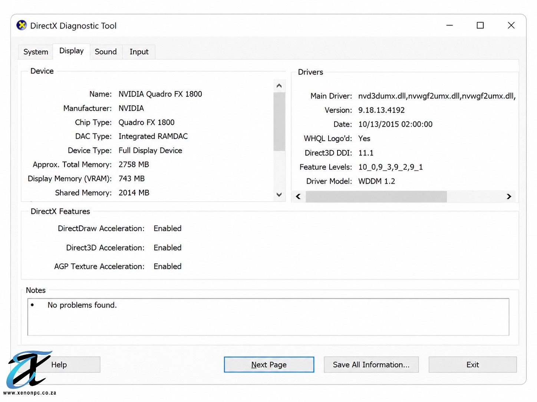537x402 pixels.
Task: Click Device Type value 'Full Display Device'
Action: pyautogui.click(x=150, y=150)
